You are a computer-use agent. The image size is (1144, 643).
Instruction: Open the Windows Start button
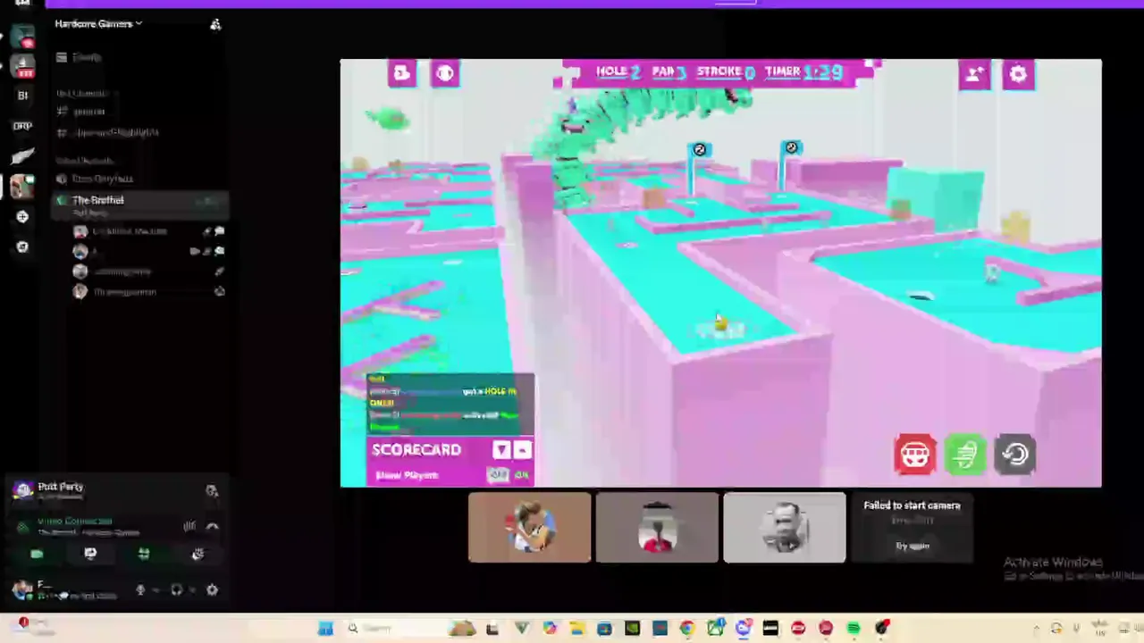coord(325,629)
